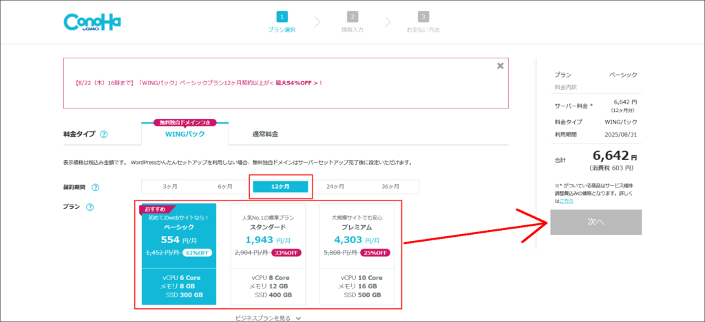The height and width of the screenshot is (322, 705).
Task: Select the 6ヶ月 contract period
Action: [x=225, y=187]
